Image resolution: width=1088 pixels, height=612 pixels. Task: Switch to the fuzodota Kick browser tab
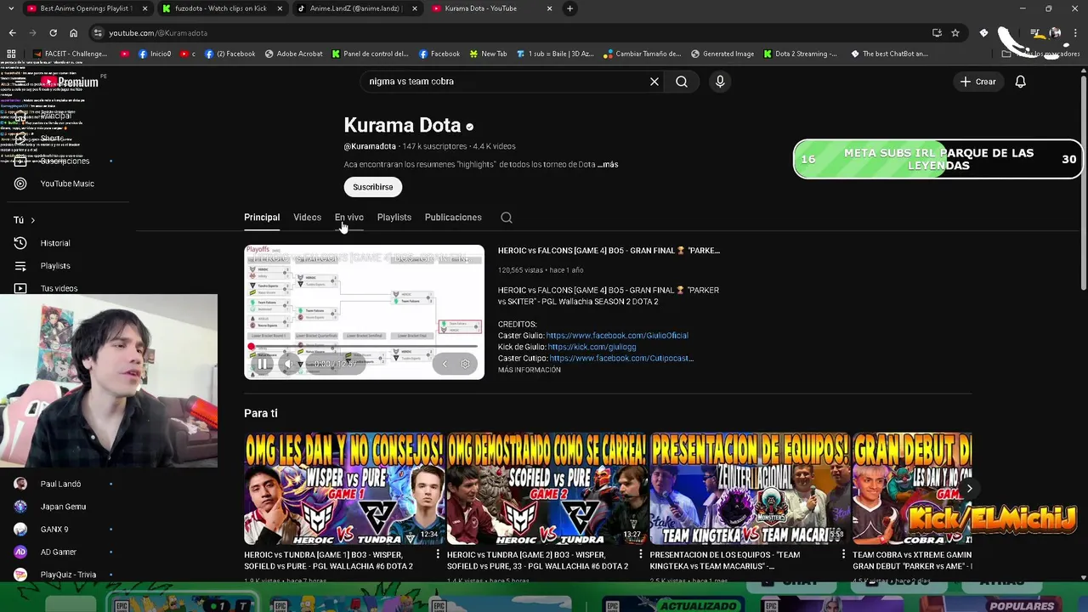point(221,8)
